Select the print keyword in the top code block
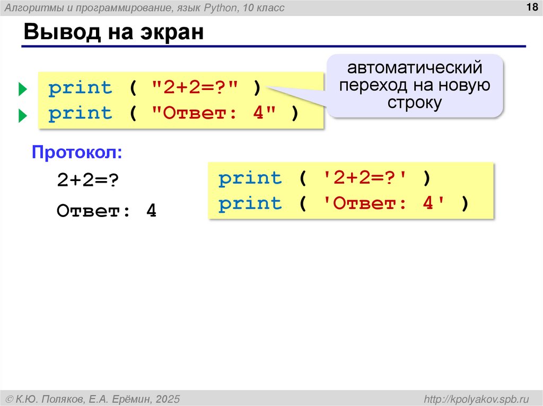This screenshot has height=406, width=543. pyautogui.click(x=80, y=87)
